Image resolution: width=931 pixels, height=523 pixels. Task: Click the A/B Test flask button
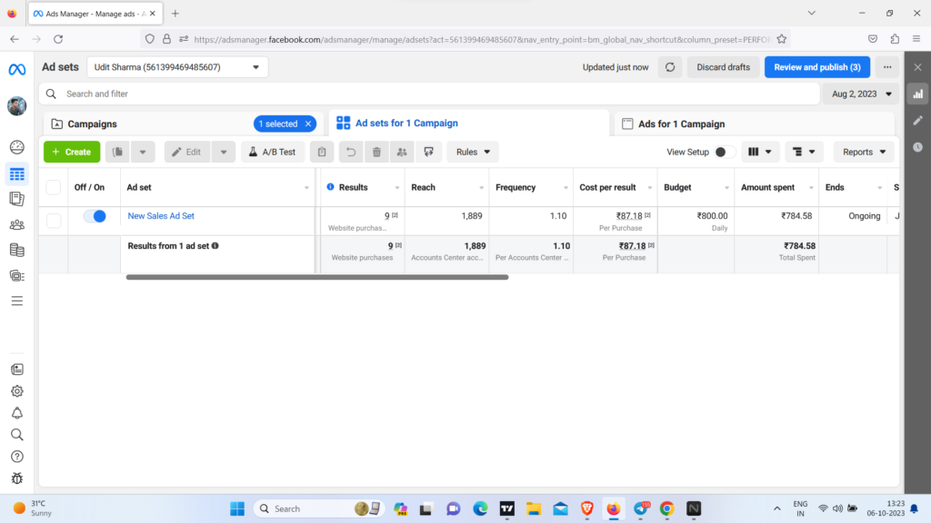tap(273, 153)
